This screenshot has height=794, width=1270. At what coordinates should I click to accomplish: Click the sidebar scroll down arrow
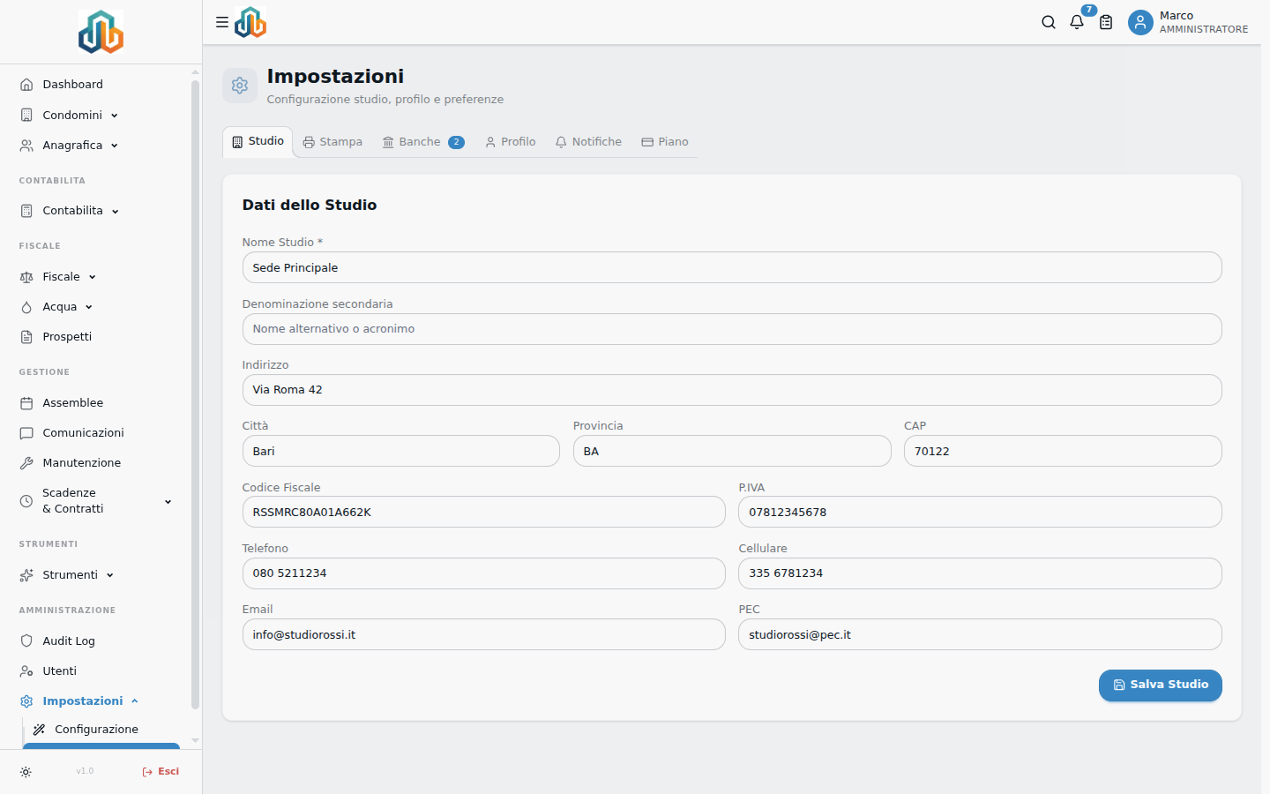coord(195,741)
